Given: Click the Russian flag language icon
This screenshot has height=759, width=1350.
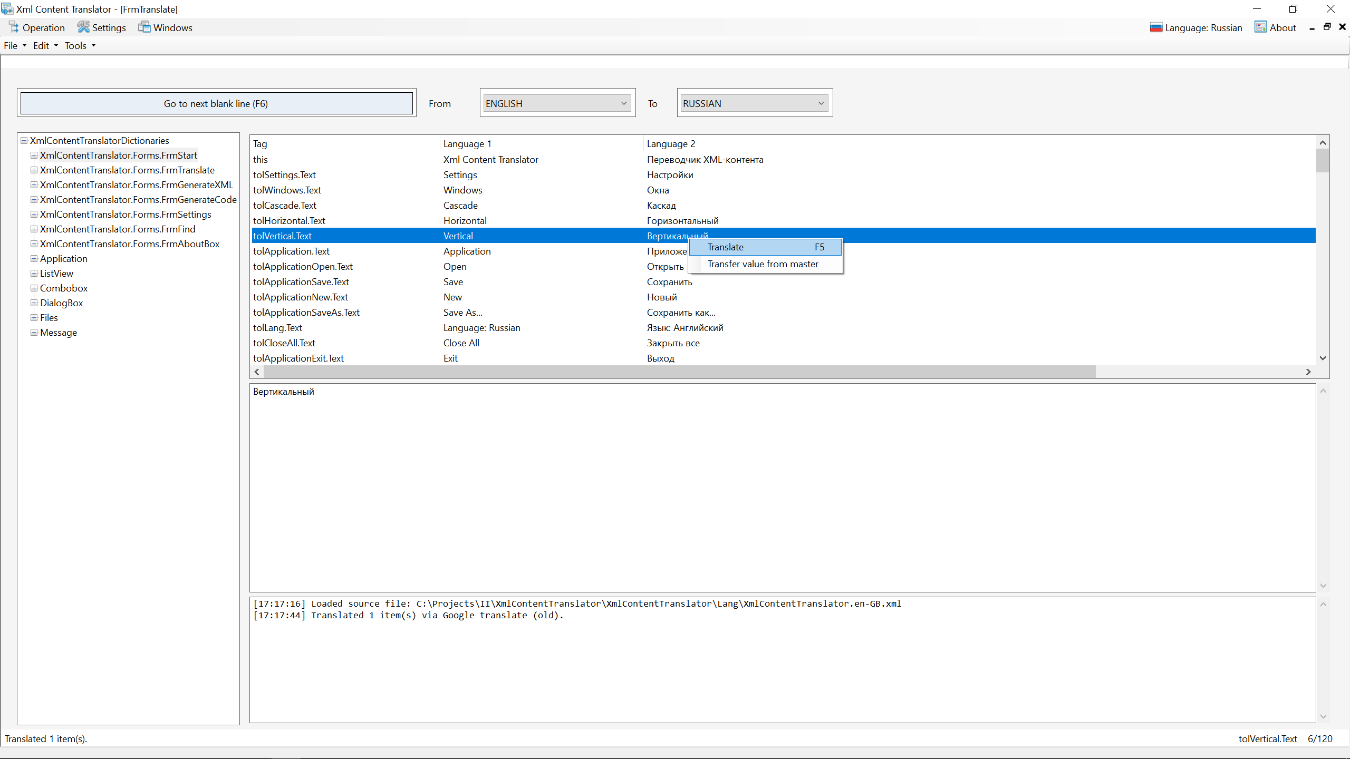Looking at the screenshot, I should tap(1156, 27).
